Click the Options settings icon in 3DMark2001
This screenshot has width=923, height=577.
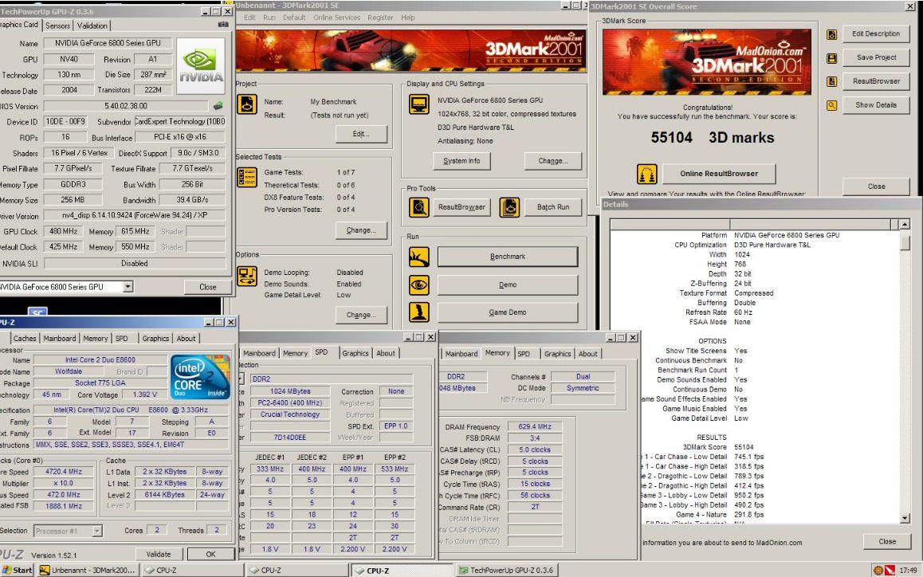[x=246, y=276]
